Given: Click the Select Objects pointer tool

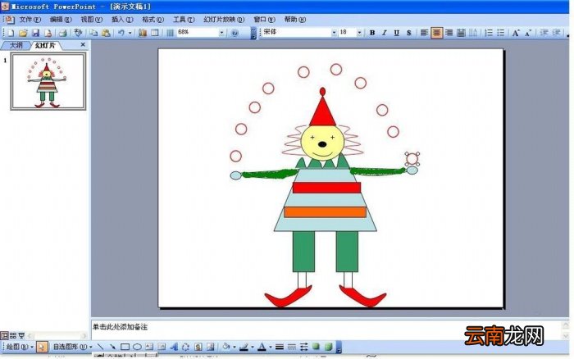Looking at the screenshot, I should [x=42, y=346].
